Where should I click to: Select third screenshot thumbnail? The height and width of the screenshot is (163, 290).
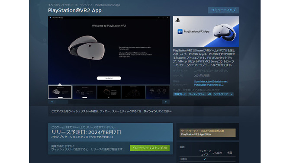click(x=109, y=92)
